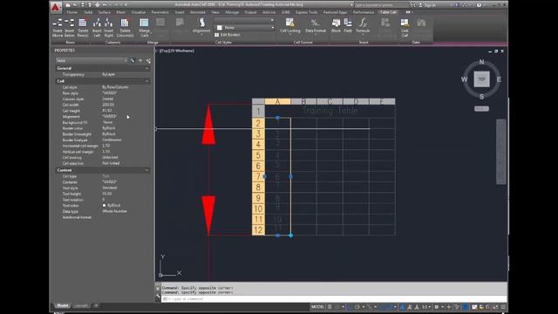
Task: Select the Table Cell ribbon tab
Action: pyautogui.click(x=388, y=12)
